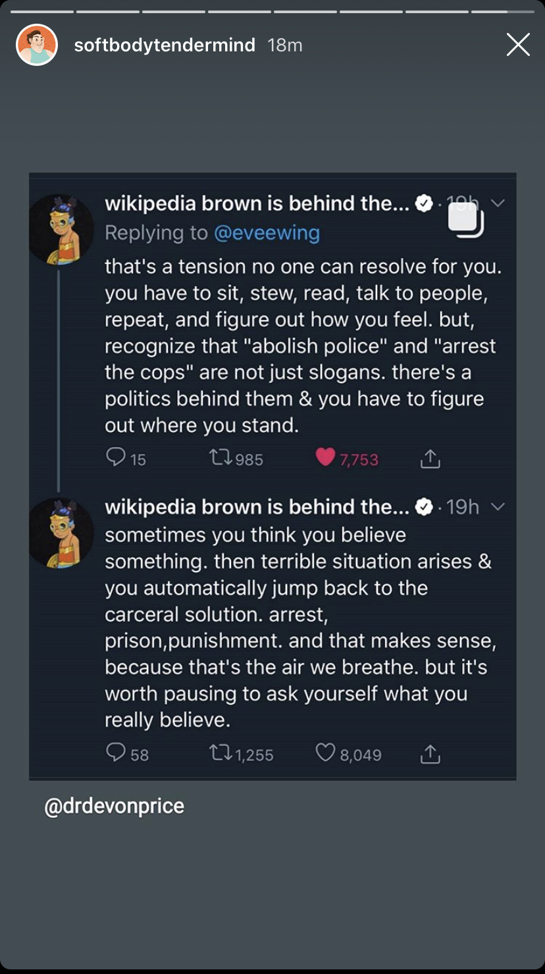Toggle the red heart with 7,753 likes
Screen dimensions: 545x974
325,457
